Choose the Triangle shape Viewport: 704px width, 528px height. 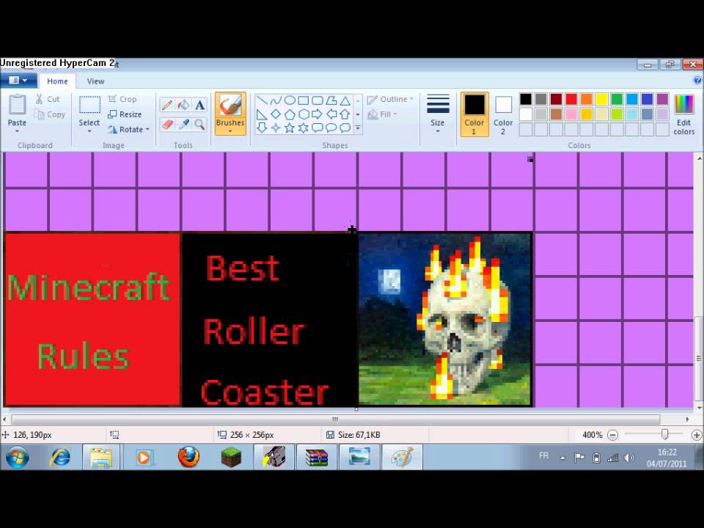tap(345, 100)
